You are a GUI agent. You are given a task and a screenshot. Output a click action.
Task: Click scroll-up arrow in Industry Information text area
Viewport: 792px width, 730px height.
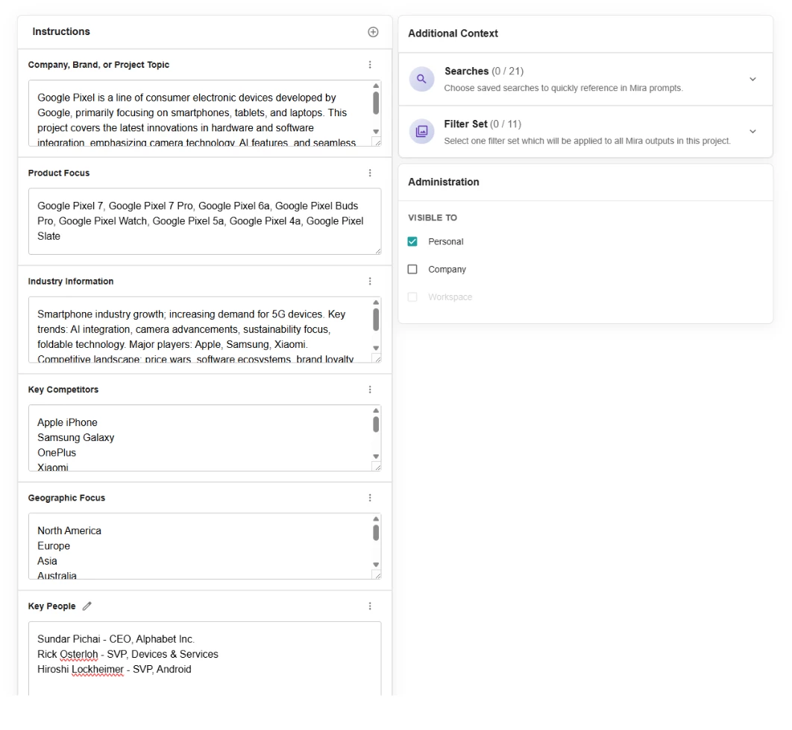point(376,302)
